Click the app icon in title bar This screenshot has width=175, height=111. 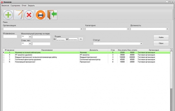click(x=2, y=2)
